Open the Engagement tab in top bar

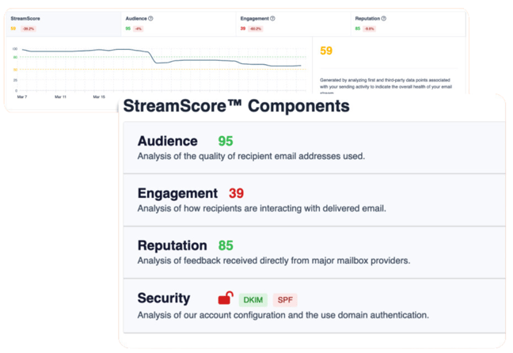click(294, 24)
